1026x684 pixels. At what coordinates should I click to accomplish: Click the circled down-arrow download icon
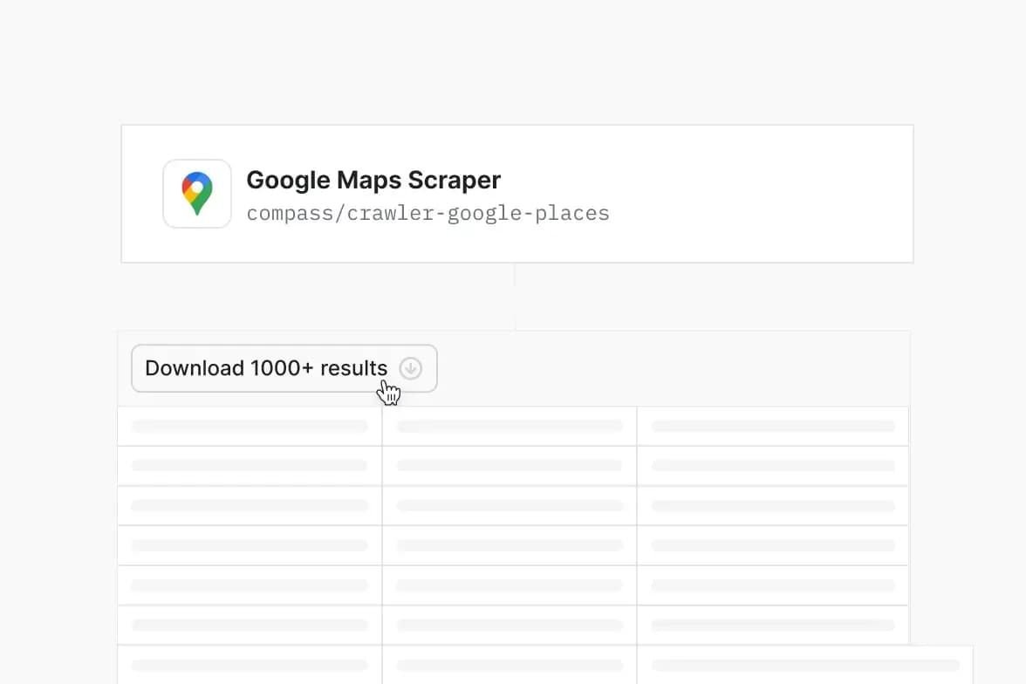[410, 368]
